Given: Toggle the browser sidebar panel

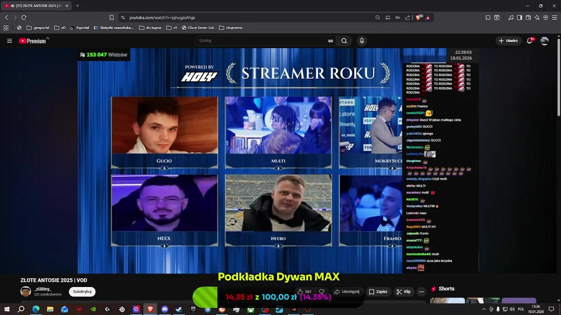Looking at the screenshot, I should [519, 17].
